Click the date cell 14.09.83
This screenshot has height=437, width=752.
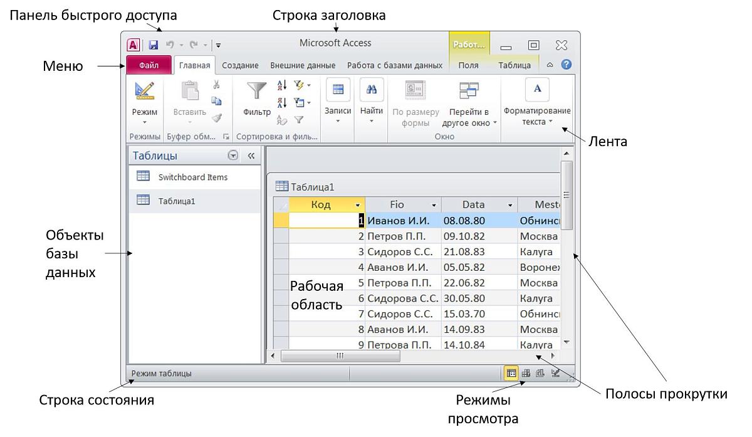[x=479, y=329]
